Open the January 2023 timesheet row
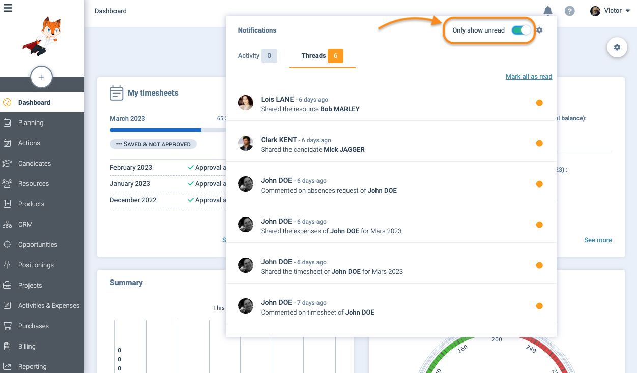Viewport: 637px width, 373px height. (x=168, y=183)
